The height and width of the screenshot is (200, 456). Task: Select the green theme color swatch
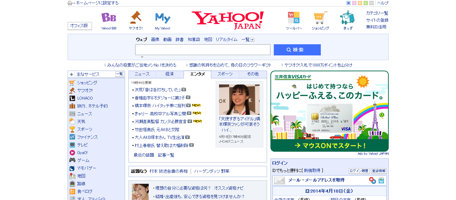366,3
